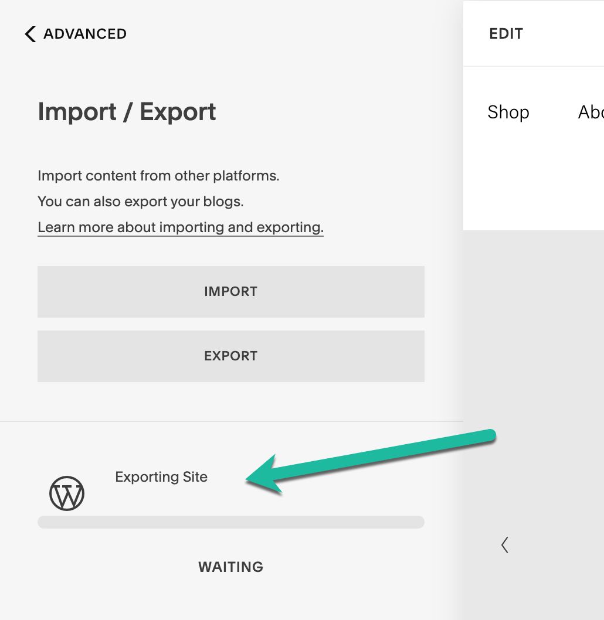This screenshot has width=604, height=620.
Task: Collapse the Advanced section with its arrow
Action: tap(29, 33)
